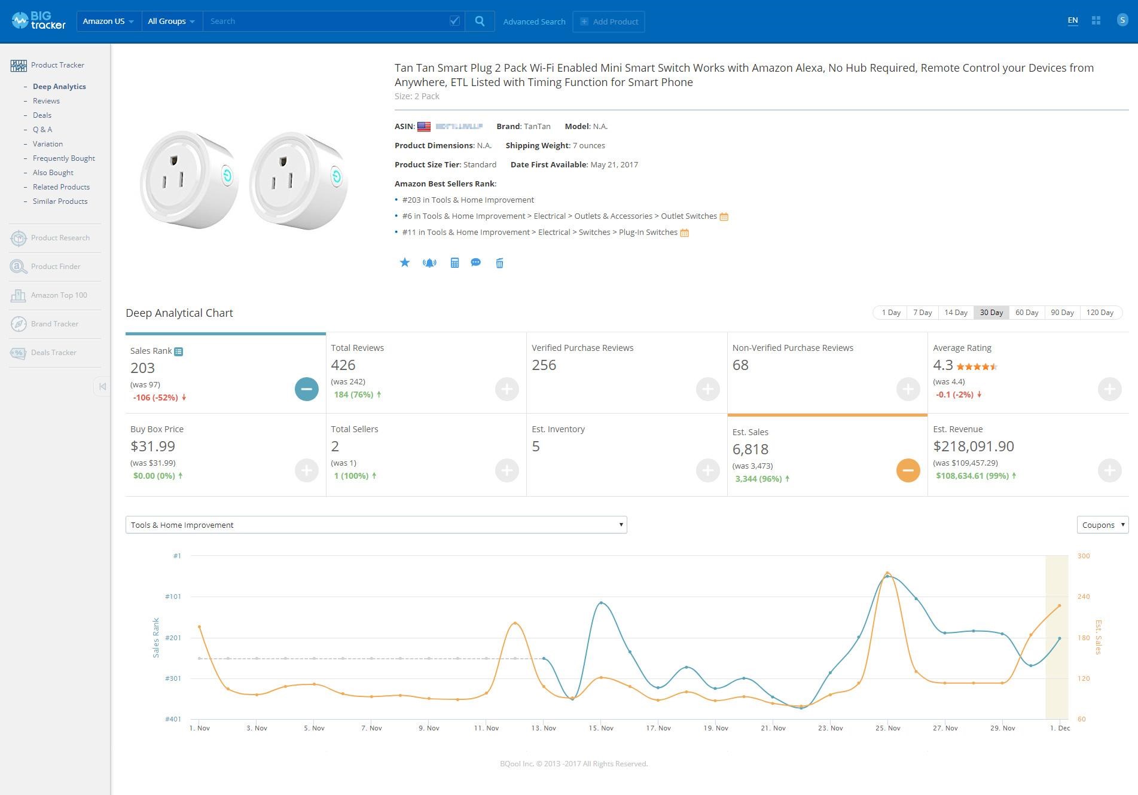Select the 1 Day range
This screenshot has height=795, width=1138.
pos(890,313)
